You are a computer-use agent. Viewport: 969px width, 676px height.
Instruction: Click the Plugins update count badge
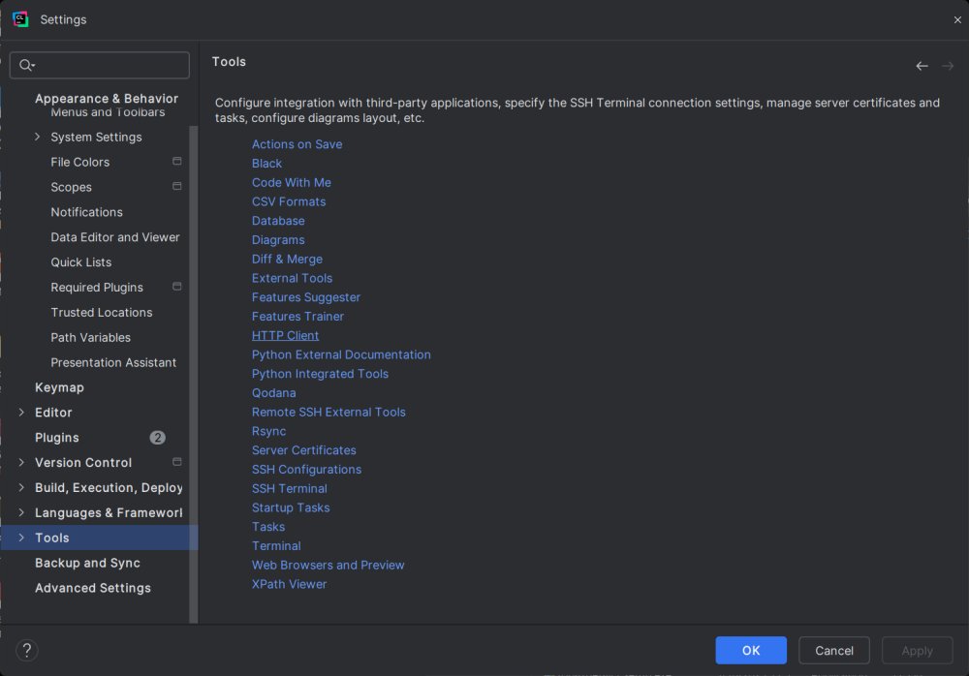click(x=157, y=438)
